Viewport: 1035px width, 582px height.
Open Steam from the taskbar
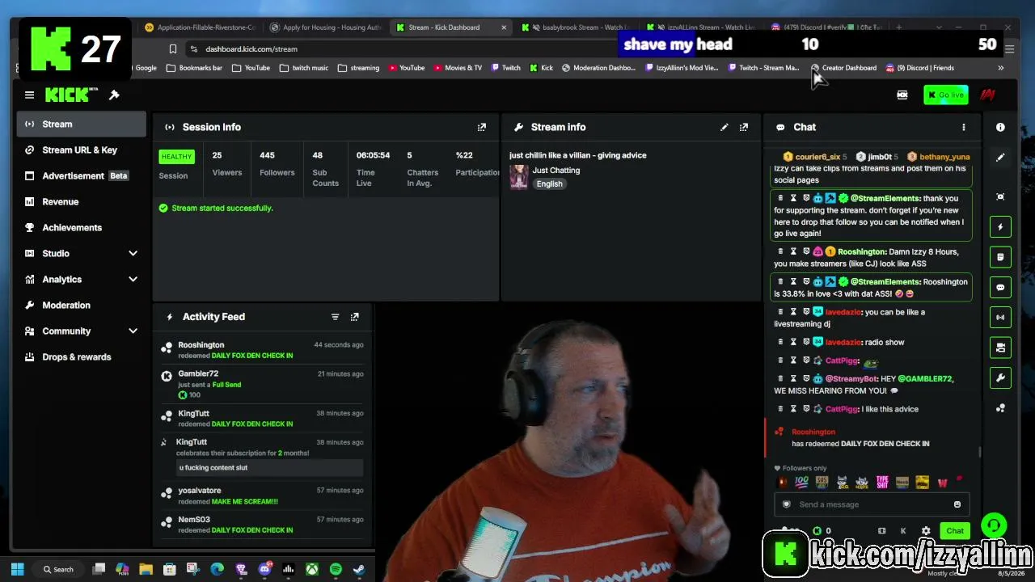(x=359, y=569)
